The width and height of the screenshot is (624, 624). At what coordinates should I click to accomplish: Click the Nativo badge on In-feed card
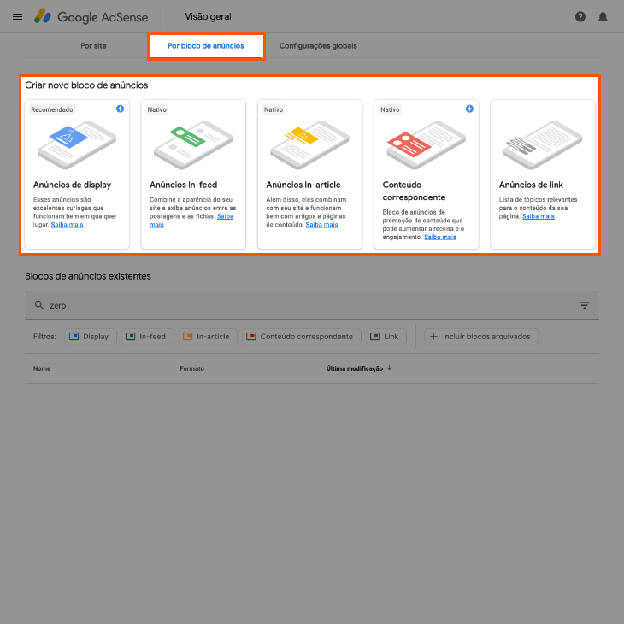point(156,109)
